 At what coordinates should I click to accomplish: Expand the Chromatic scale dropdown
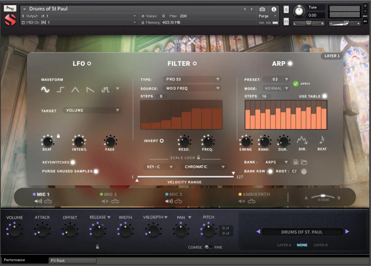[x=204, y=167]
